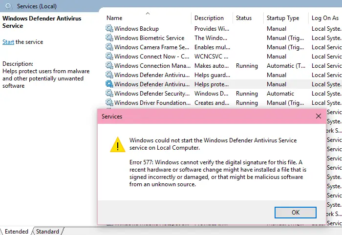Select the Windows Biometric Service row
The width and height of the screenshot is (342, 235).
pos(224,38)
